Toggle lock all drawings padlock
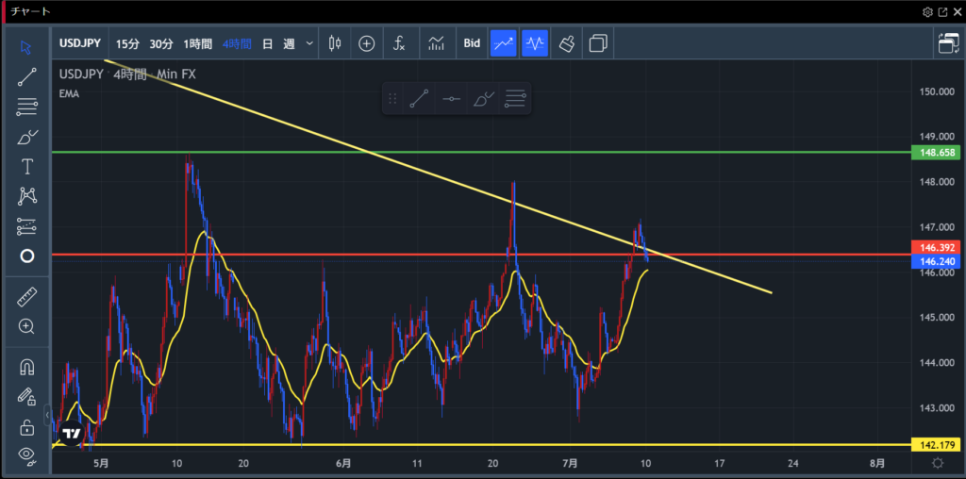Image resolution: width=966 pixels, height=479 pixels. (26, 426)
